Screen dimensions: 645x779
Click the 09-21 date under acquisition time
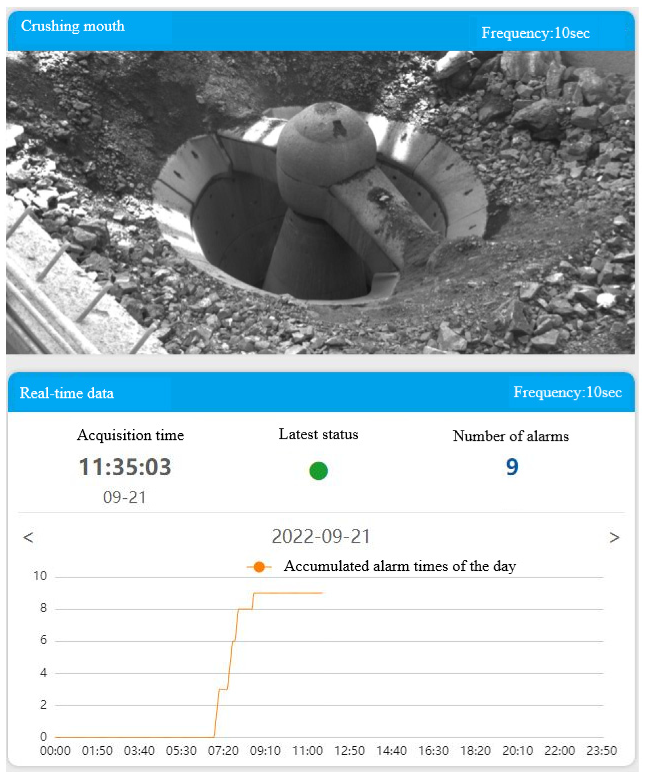point(125,497)
